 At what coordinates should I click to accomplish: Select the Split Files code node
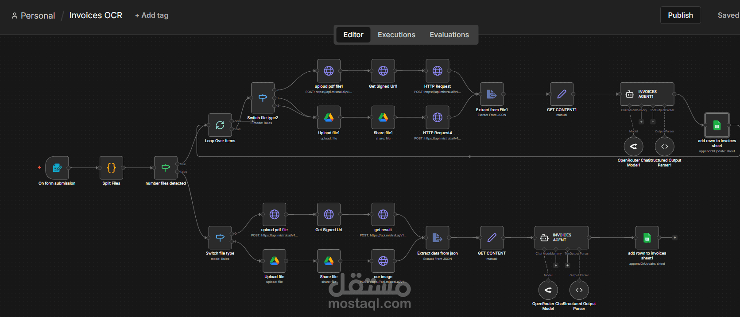click(x=111, y=168)
